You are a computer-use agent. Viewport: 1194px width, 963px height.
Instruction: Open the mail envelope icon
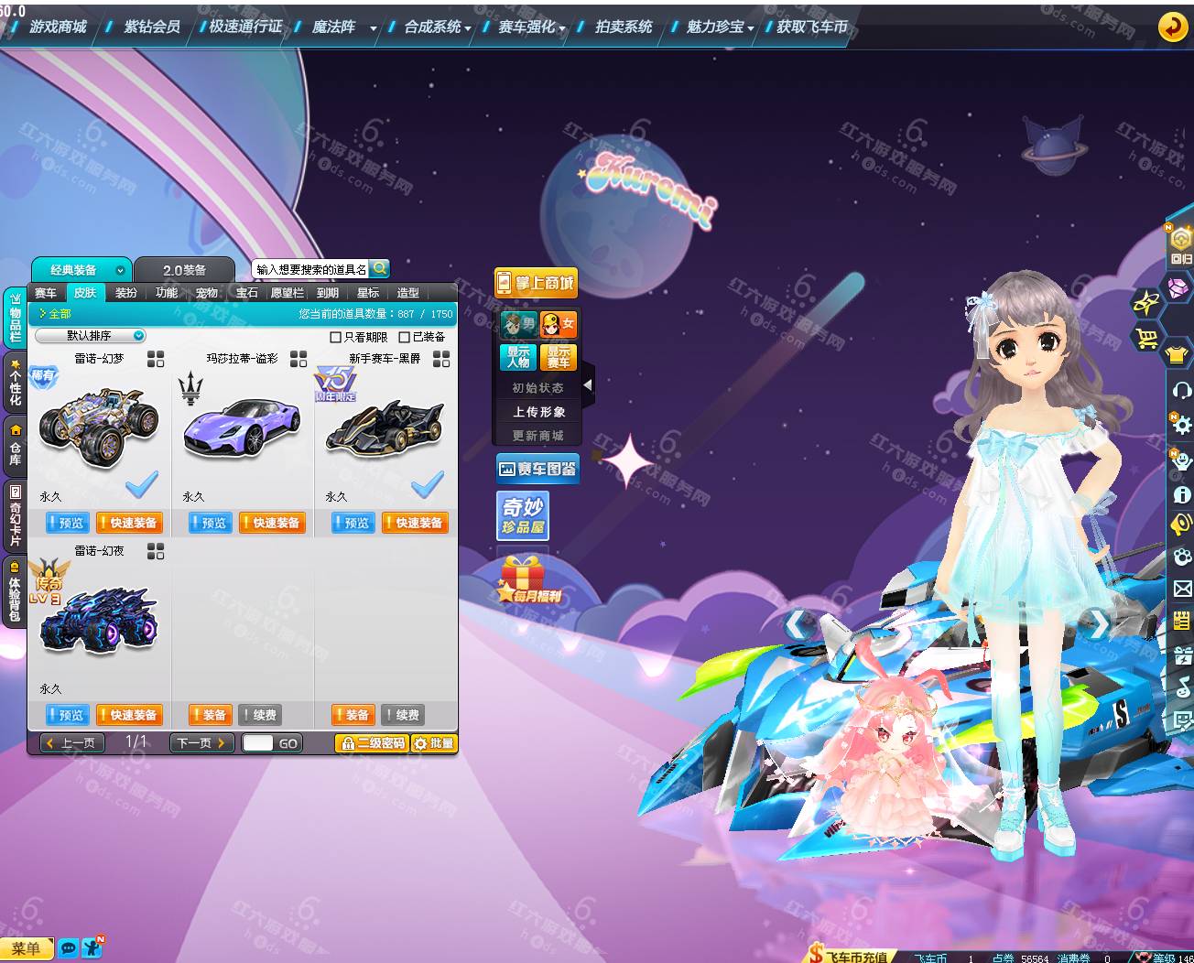1182,589
